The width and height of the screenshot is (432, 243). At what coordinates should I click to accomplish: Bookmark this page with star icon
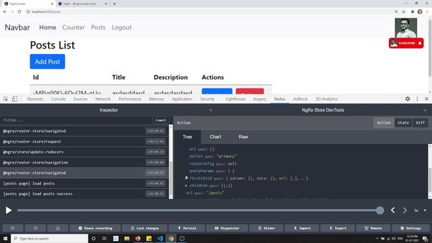(x=404, y=12)
